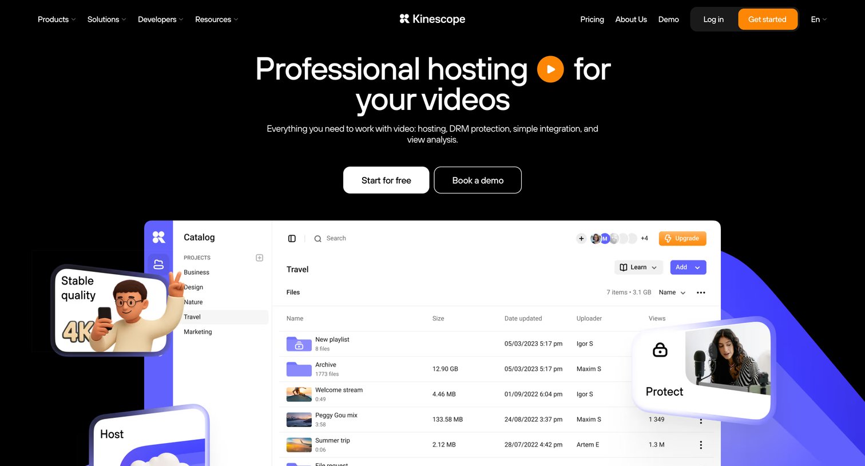Expand the Products menu
The image size is (865, 466).
tap(56, 19)
